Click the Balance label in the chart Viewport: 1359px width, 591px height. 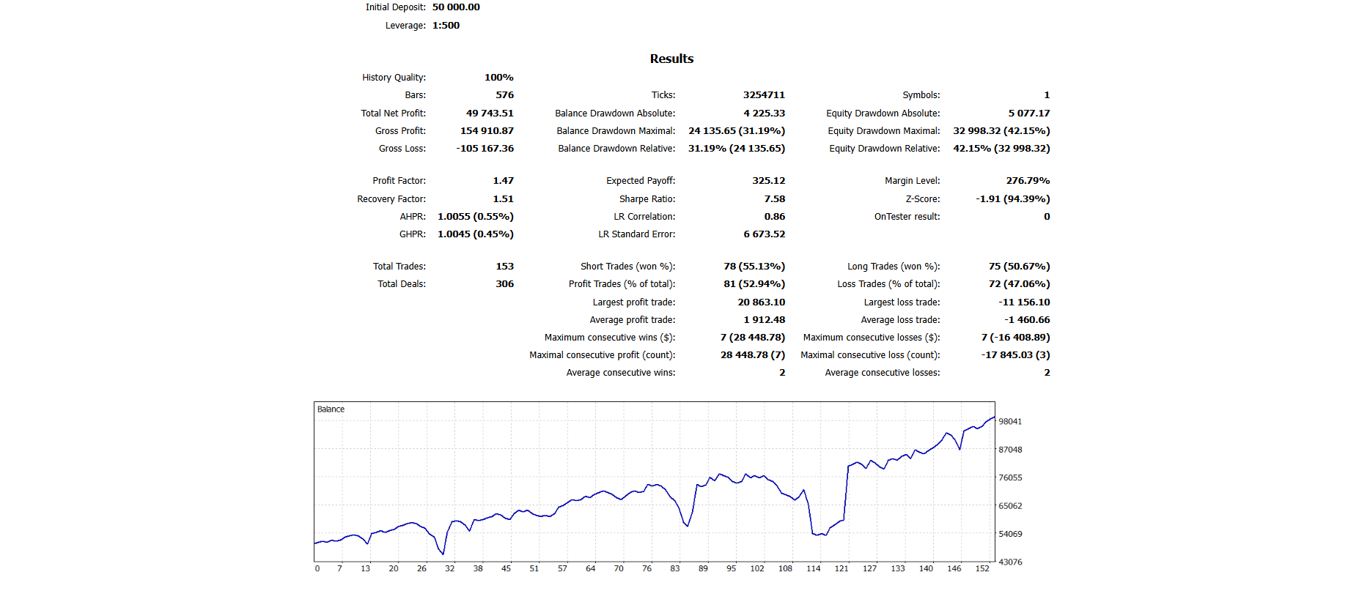331,409
